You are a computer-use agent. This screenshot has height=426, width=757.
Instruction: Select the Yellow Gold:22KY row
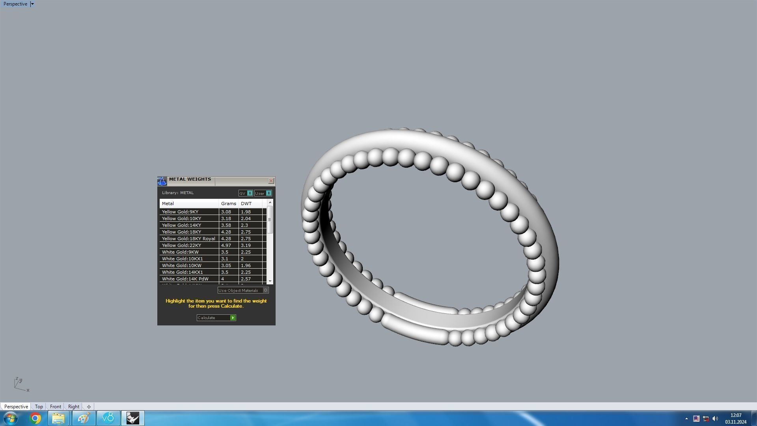(x=213, y=245)
